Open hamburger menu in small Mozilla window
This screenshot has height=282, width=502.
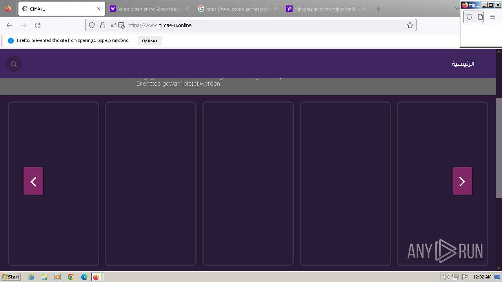(x=493, y=17)
